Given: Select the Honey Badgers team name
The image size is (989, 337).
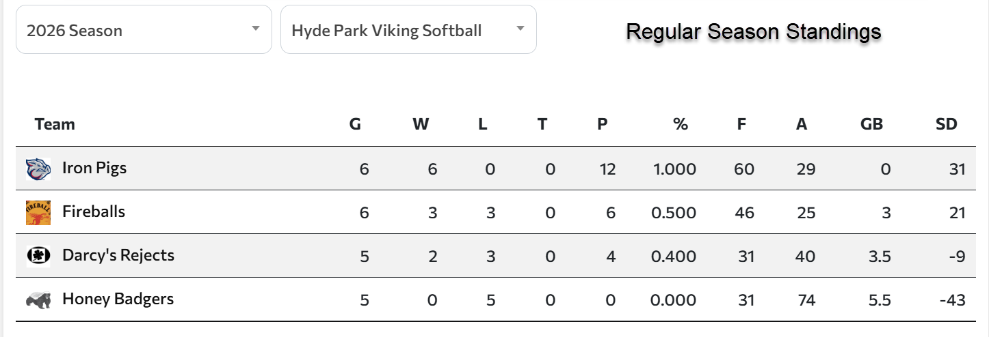Looking at the screenshot, I should 118,299.
